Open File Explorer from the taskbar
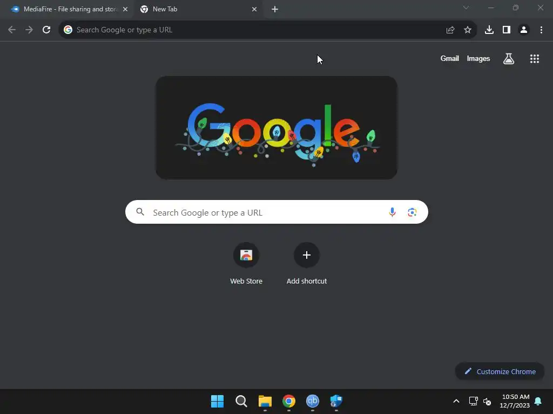 (x=265, y=401)
